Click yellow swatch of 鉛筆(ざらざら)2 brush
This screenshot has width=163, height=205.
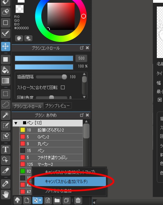(23, 130)
